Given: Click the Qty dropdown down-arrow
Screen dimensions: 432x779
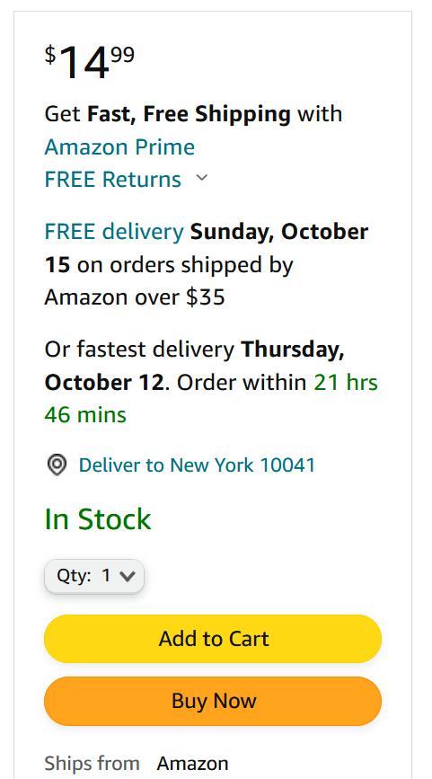Looking at the screenshot, I should click(128, 576).
